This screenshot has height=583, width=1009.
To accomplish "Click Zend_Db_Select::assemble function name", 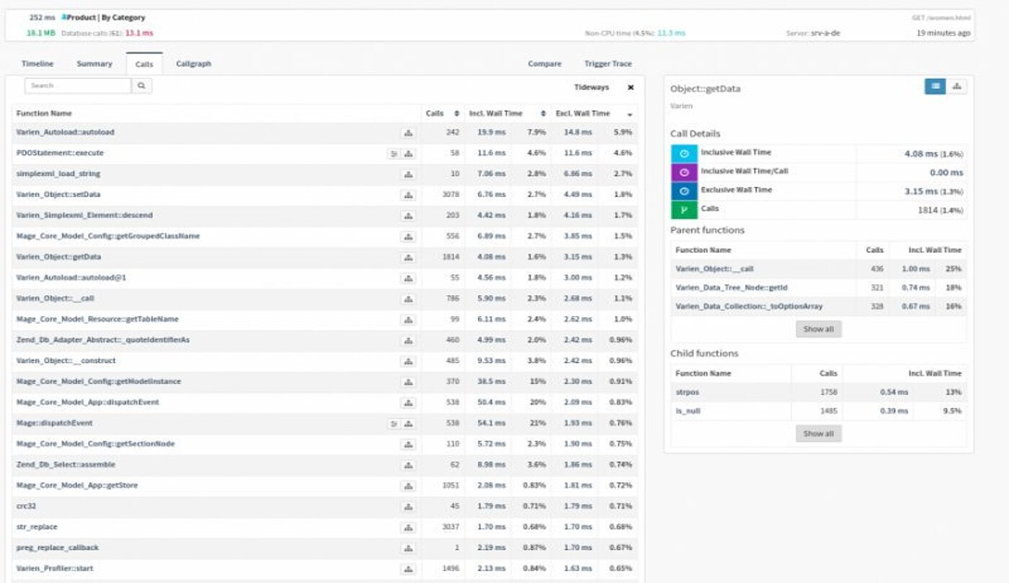I will click(66, 465).
